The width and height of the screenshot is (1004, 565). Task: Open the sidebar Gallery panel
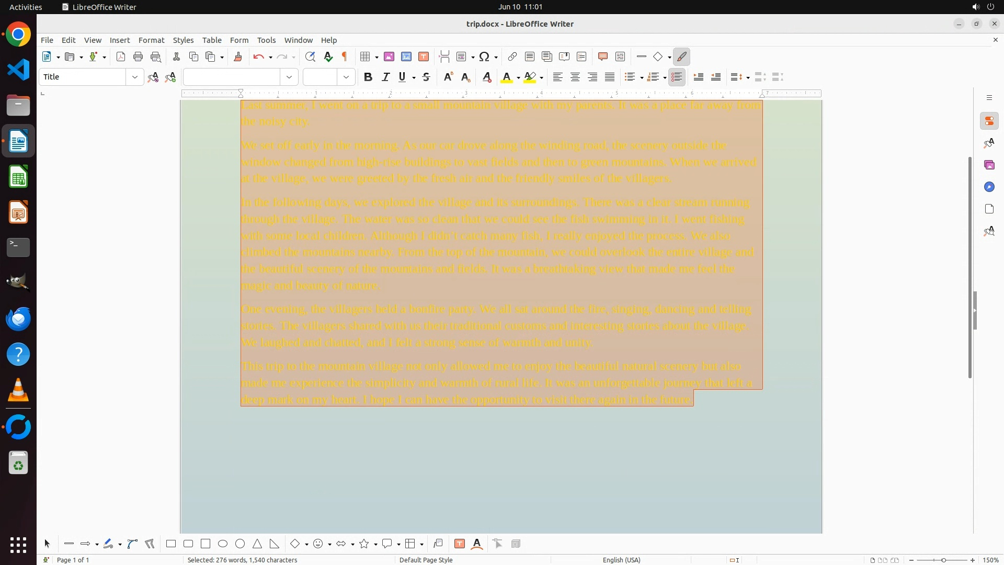tap(989, 165)
